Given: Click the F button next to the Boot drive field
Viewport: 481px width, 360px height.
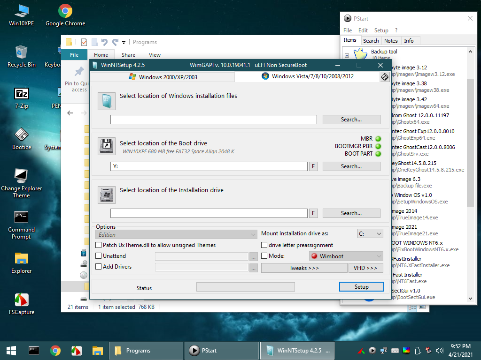Looking at the screenshot, I should [x=313, y=166].
